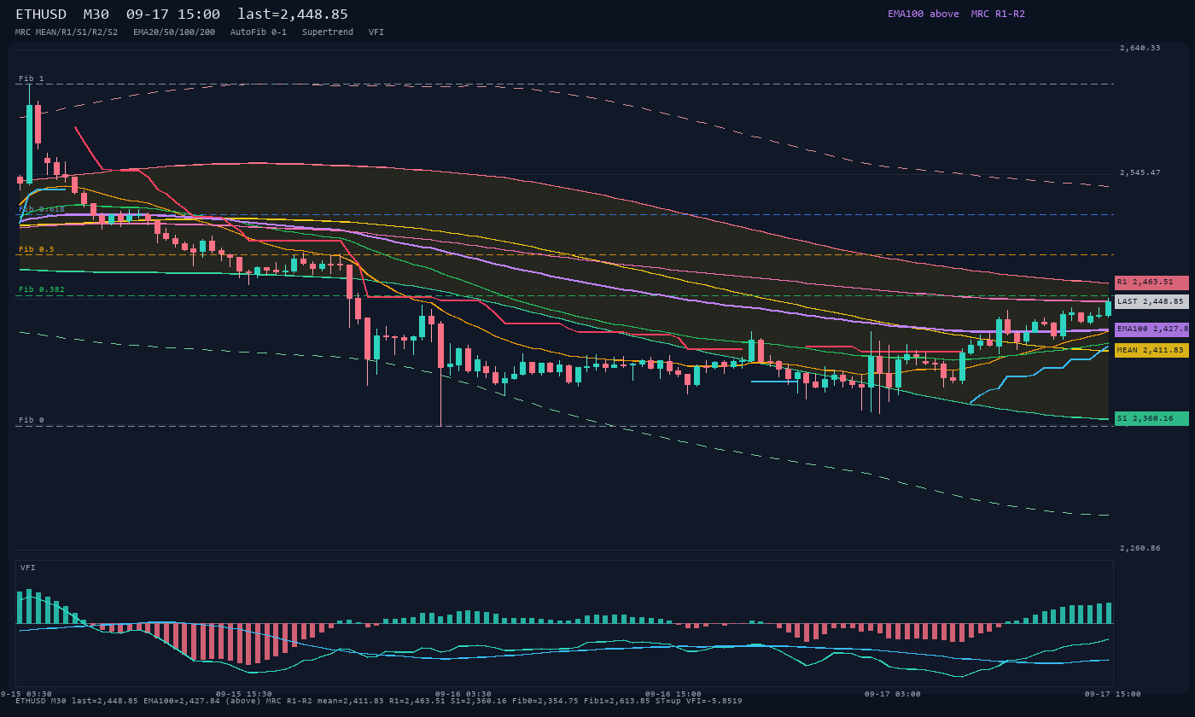Click the Fib 1 level label
The image size is (1195, 717).
click(32, 79)
